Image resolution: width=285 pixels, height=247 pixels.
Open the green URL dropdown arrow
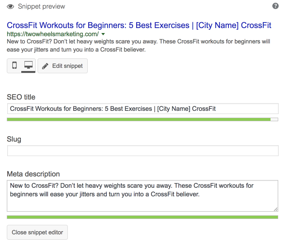coord(103,34)
